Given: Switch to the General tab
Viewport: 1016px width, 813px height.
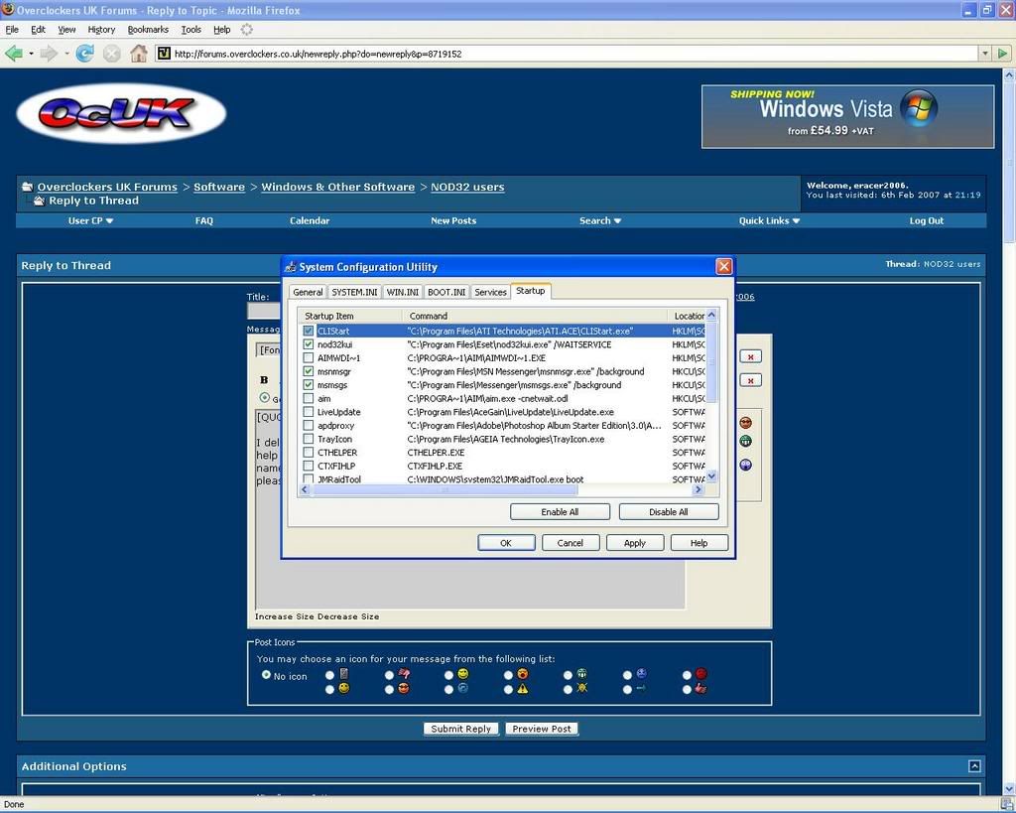Looking at the screenshot, I should tap(308, 293).
